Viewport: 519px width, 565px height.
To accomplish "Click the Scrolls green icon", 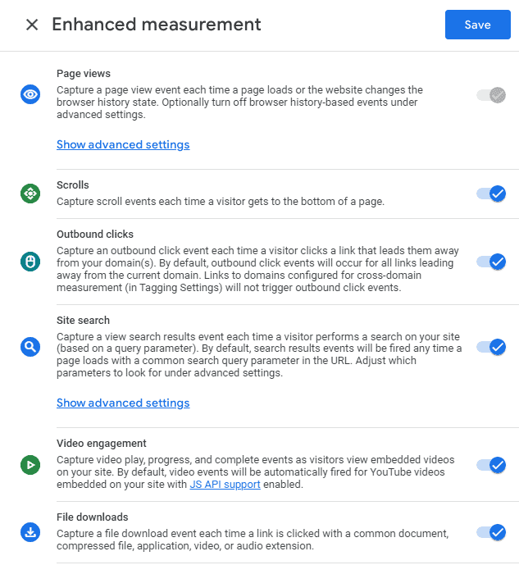I will 30,194.
